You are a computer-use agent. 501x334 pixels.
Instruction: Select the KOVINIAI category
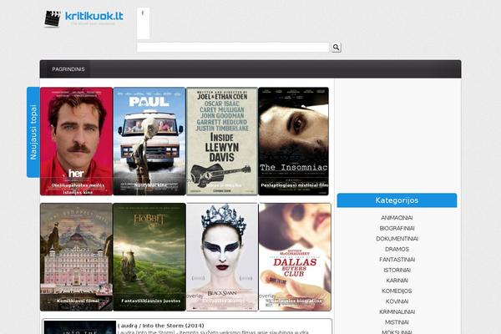[x=397, y=301]
